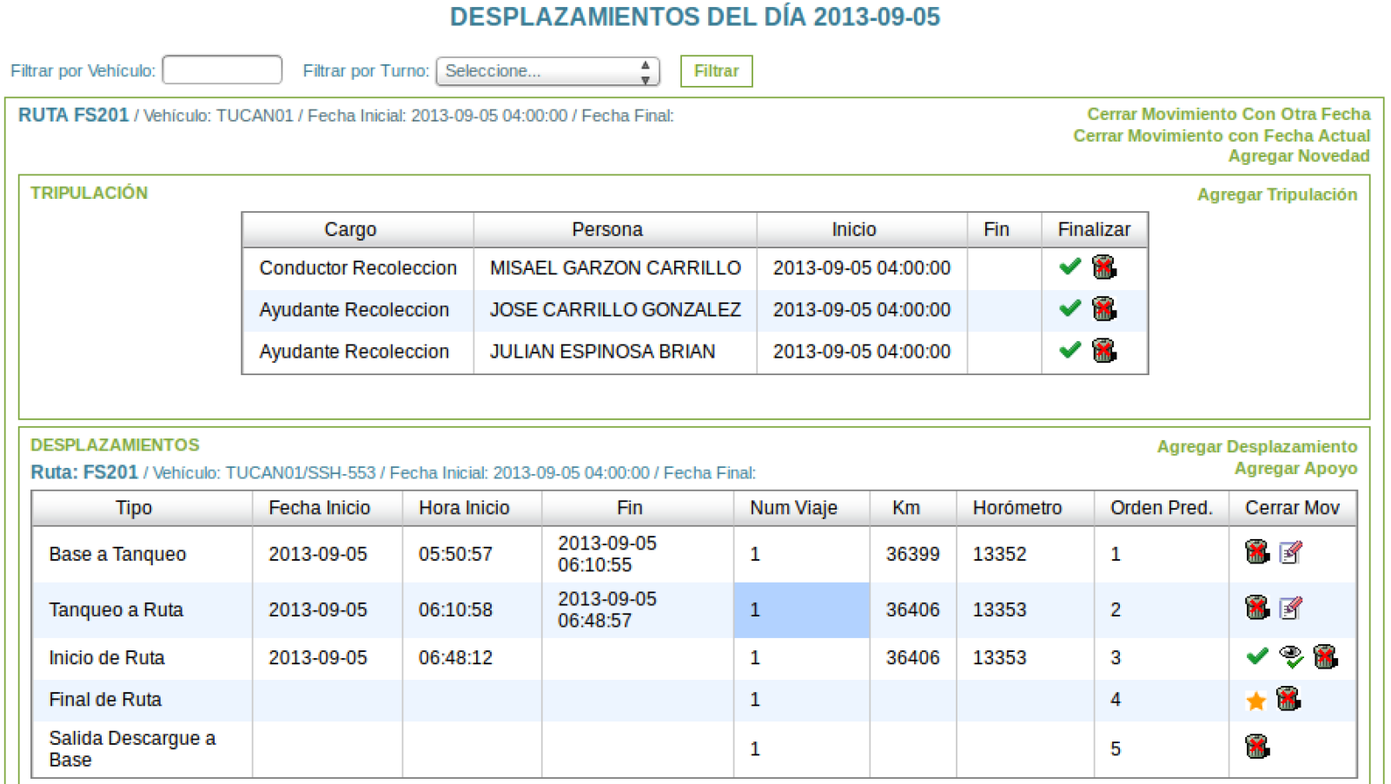Click Horómetro value 13352

tap(999, 554)
